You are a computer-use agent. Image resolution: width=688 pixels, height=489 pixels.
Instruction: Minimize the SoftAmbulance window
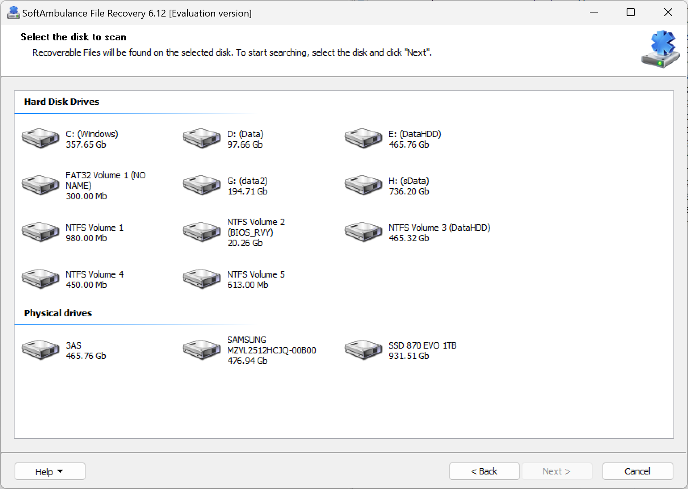point(594,13)
